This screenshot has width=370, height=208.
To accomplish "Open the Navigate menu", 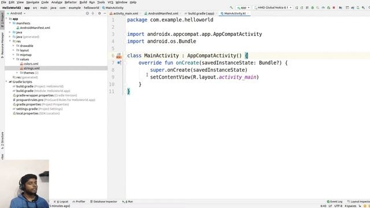I will tap(32, 2).
